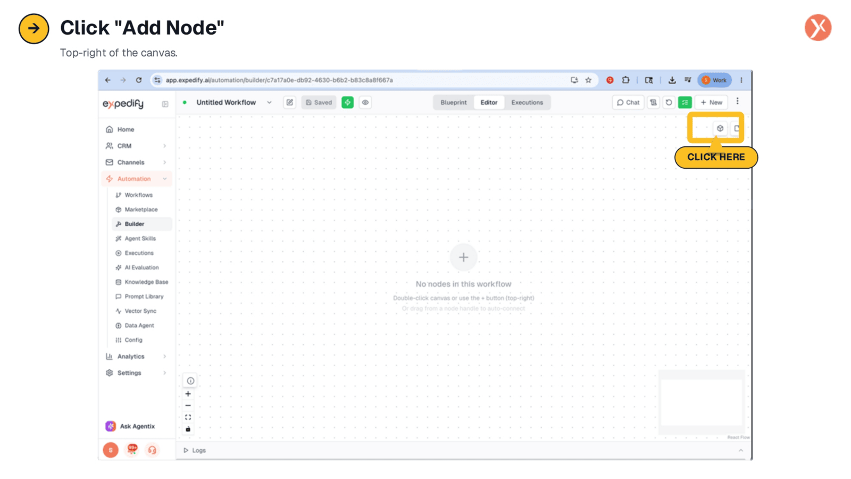Open Marketplace under Automation

(141, 210)
